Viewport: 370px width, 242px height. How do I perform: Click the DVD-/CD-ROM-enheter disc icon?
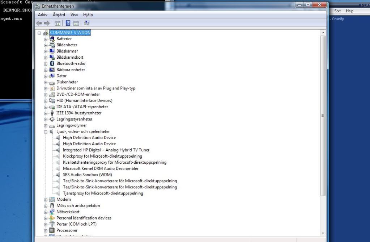(x=52, y=95)
